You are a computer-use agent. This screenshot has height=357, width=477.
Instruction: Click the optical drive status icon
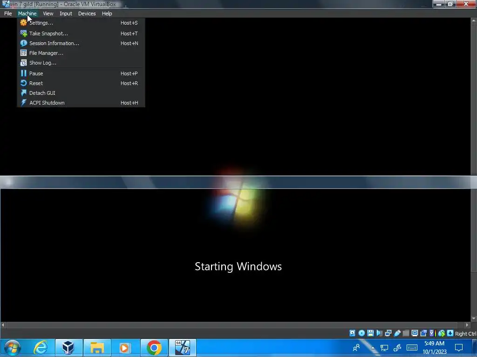point(361,333)
